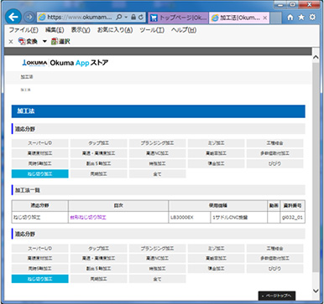Expand the dropdown arrow beside 変換
The width and height of the screenshot is (324, 304).
44,42
